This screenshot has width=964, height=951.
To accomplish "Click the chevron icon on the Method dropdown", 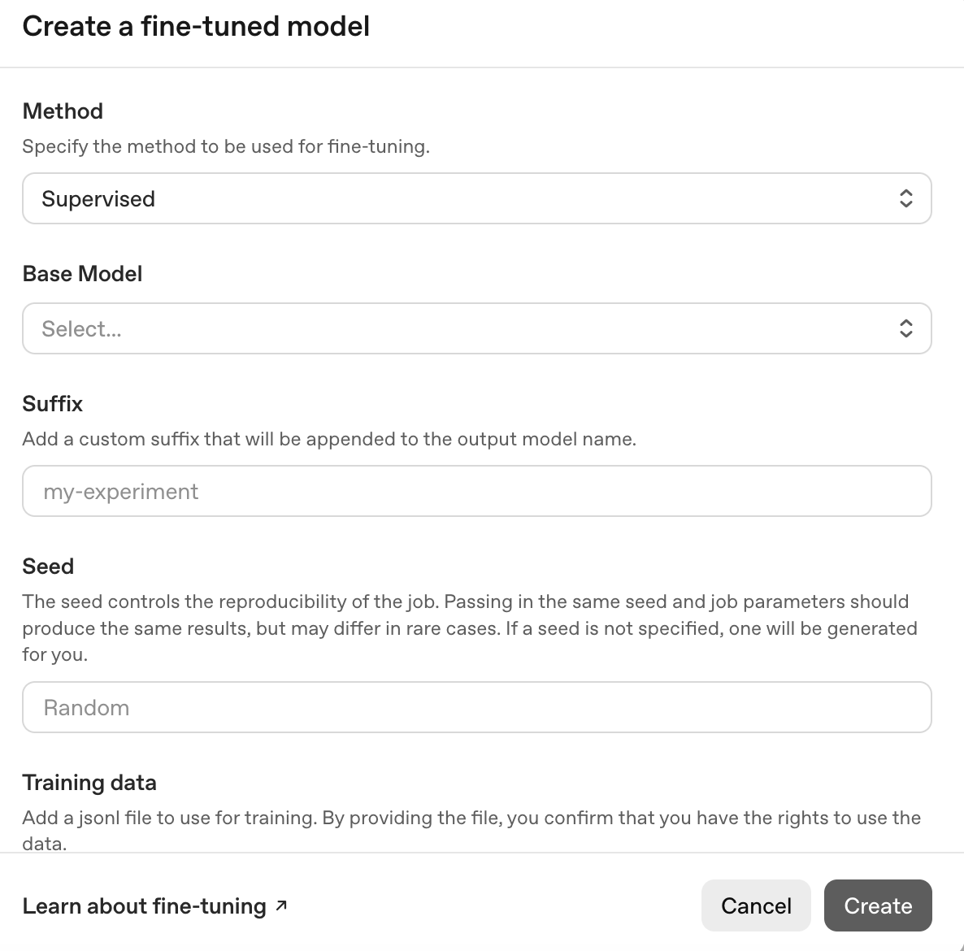I will 905,198.
